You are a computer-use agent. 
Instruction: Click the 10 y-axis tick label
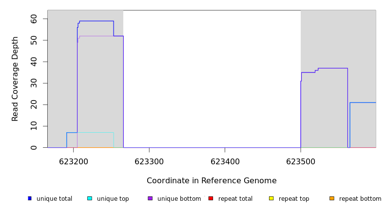click(34, 126)
